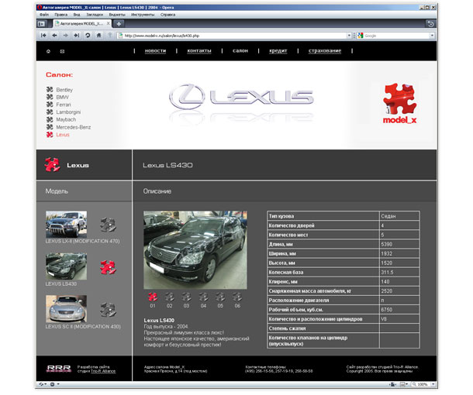Image resolution: width=473 pixels, height=395 pixels.
Task: Select Lamborgini in the Салон list
Action: click(68, 112)
